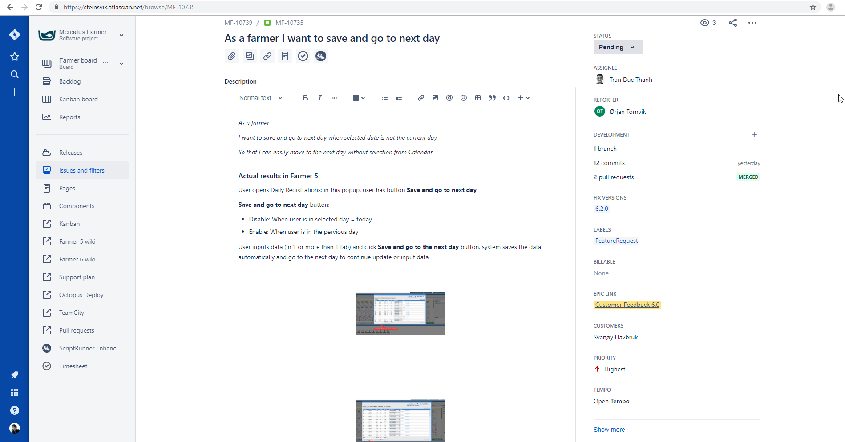
Task: Open the first screenshot thumbnail in description
Action: (x=400, y=313)
